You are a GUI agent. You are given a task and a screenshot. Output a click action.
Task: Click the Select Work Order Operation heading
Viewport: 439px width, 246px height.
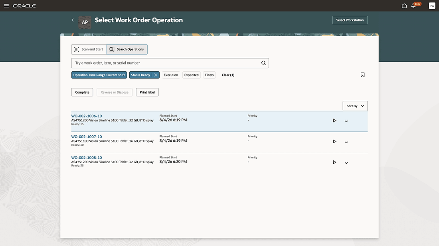click(x=138, y=20)
